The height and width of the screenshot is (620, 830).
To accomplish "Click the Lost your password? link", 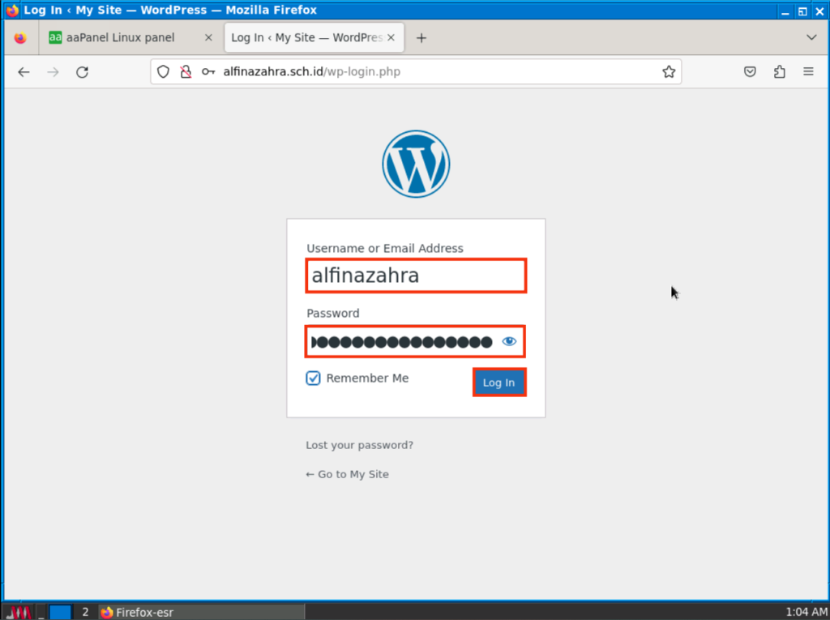I will point(359,445).
